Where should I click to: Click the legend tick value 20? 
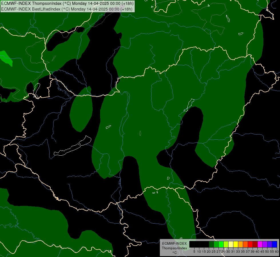point(209,252)
